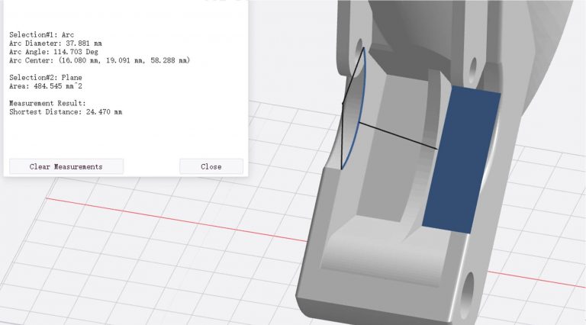The height and width of the screenshot is (325, 586).
Task: Click the black shortest distance line
Action: pyautogui.click(x=397, y=135)
